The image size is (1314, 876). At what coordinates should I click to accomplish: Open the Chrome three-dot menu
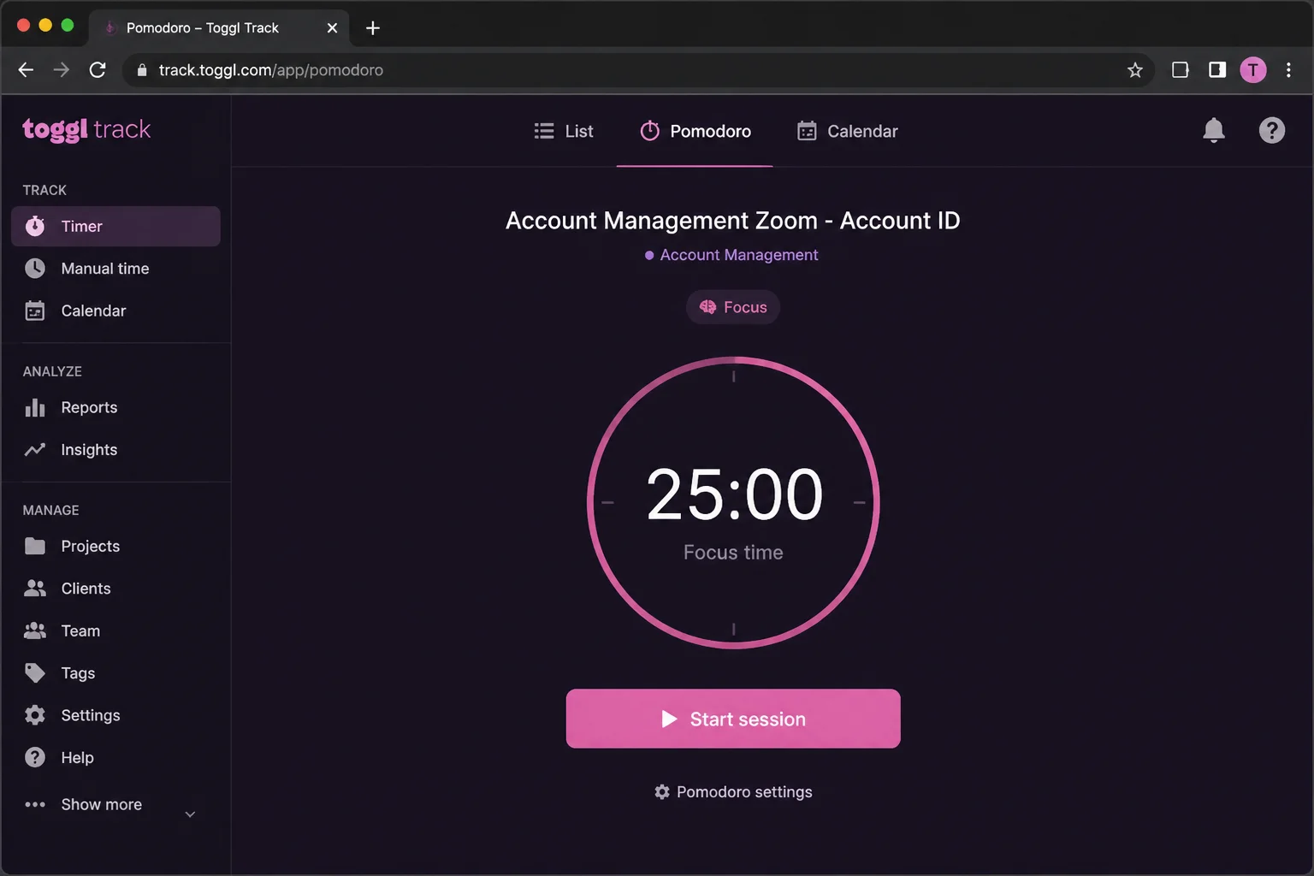[1288, 70]
